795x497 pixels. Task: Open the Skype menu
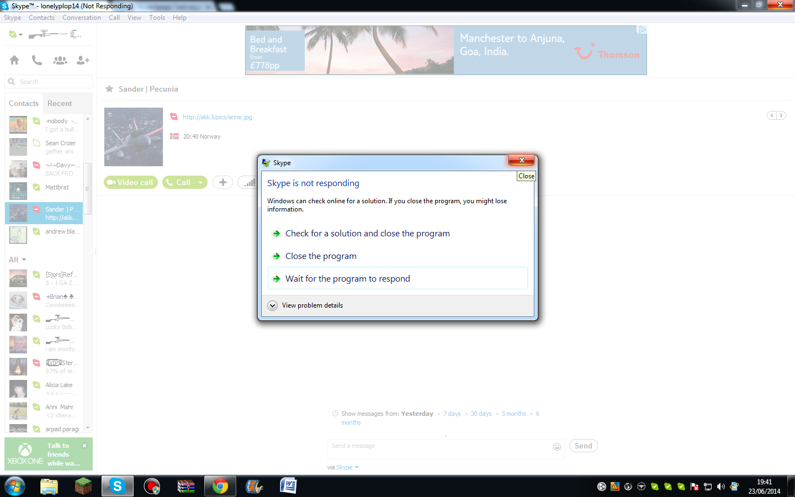[12, 18]
